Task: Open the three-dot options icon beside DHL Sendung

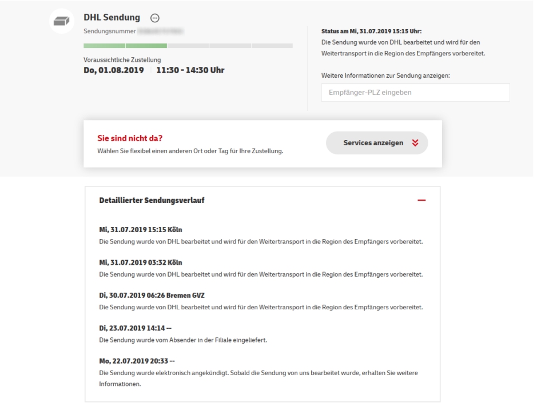Action: pyautogui.click(x=155, y=18)
